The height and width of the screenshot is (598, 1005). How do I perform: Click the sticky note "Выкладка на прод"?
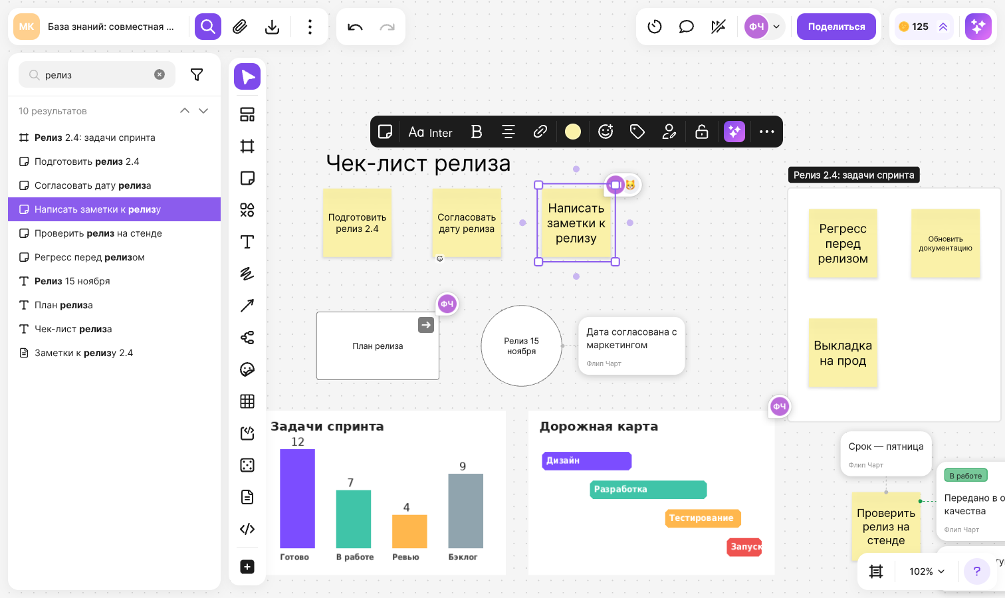pos(843,353)
